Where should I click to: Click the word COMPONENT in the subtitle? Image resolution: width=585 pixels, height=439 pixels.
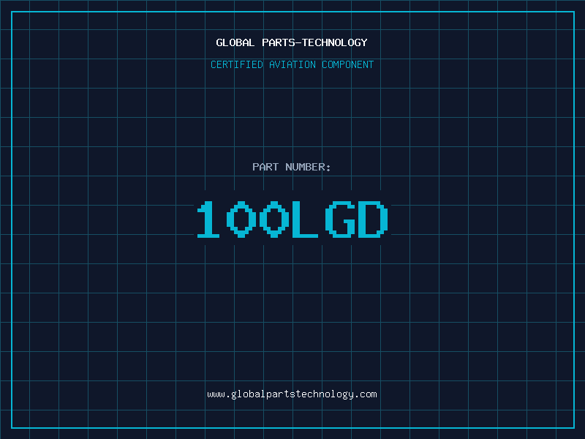(348, 65)
